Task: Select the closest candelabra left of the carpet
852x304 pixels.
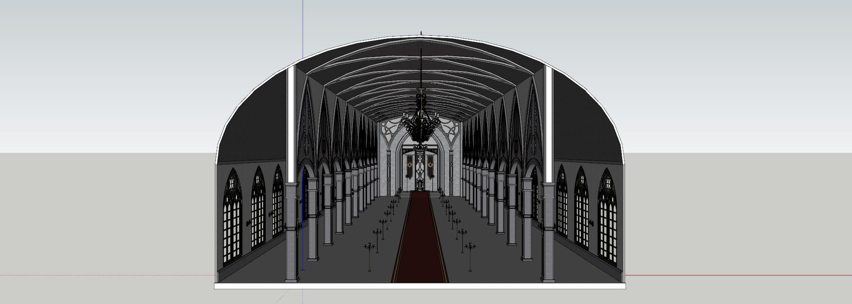Action: [370, 255]
